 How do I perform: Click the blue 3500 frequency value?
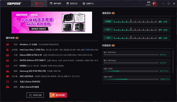pos(87,50)
